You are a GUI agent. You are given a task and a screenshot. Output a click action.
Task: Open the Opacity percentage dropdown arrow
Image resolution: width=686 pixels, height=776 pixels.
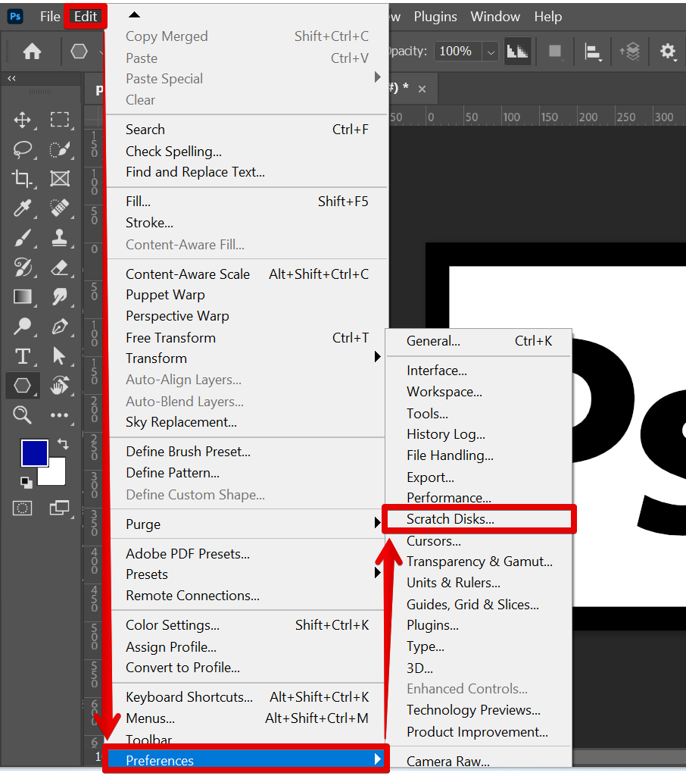click(491, 52)
